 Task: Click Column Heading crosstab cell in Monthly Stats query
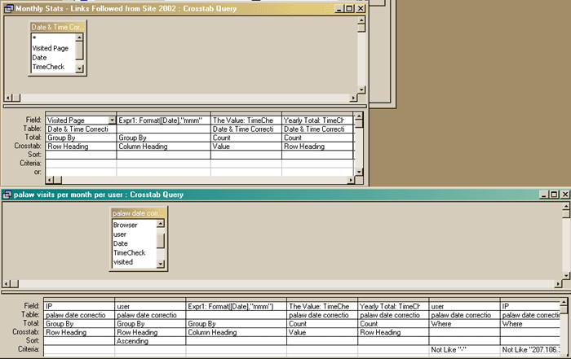[163, 147]
